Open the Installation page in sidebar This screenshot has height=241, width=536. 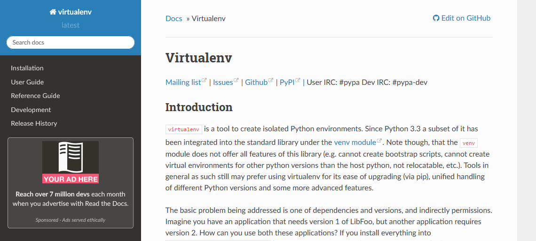pos(27,68)
